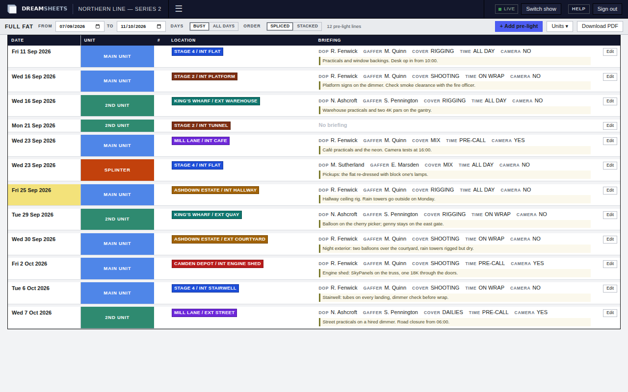Click the To date input
The height and width of the screenshot is (392, 628).
click(x=141, y=26)
